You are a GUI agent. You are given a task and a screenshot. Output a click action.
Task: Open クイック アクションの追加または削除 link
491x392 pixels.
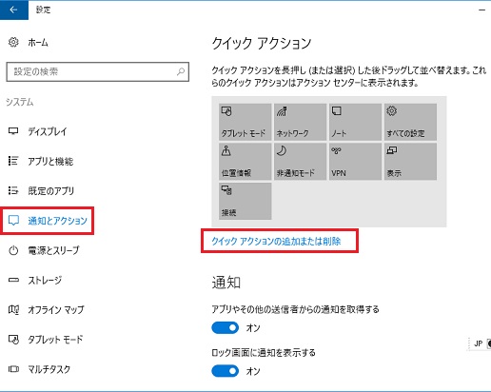tap(276, 242)
